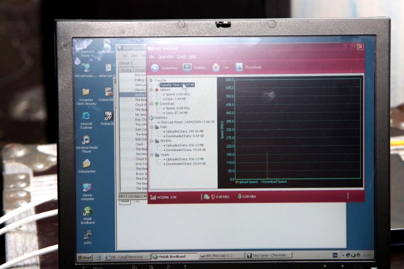Click the Statistics clock icon in tree
This screenshot has height=269, width=404.
tap(151, 118)
